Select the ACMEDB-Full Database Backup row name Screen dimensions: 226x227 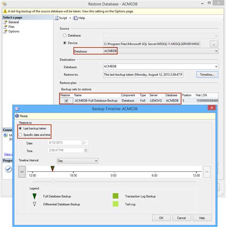point(96,101)
